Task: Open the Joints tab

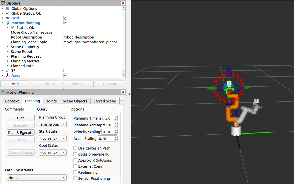Action: (x=51, y=101)
